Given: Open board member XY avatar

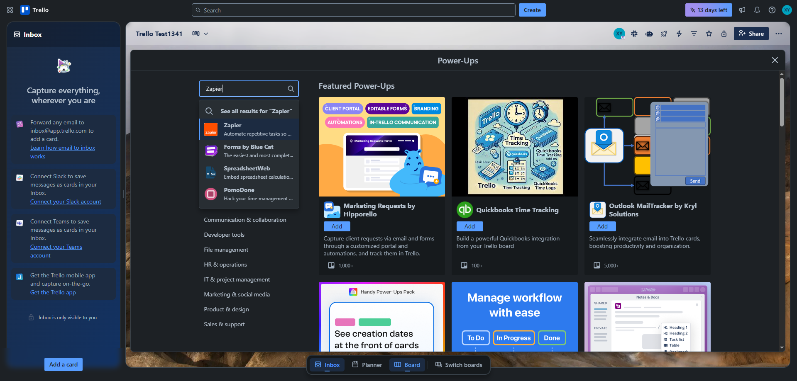Looking at the screenshot, I should click(x=619, y=34).
